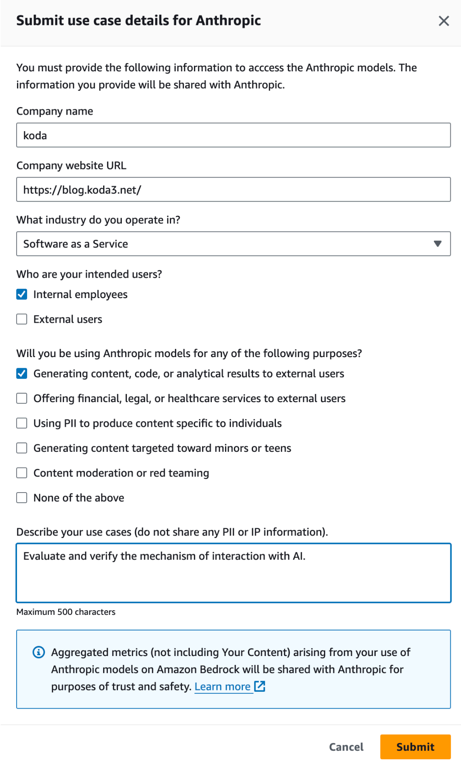Open the industry dropdown

tap(233, 244)
